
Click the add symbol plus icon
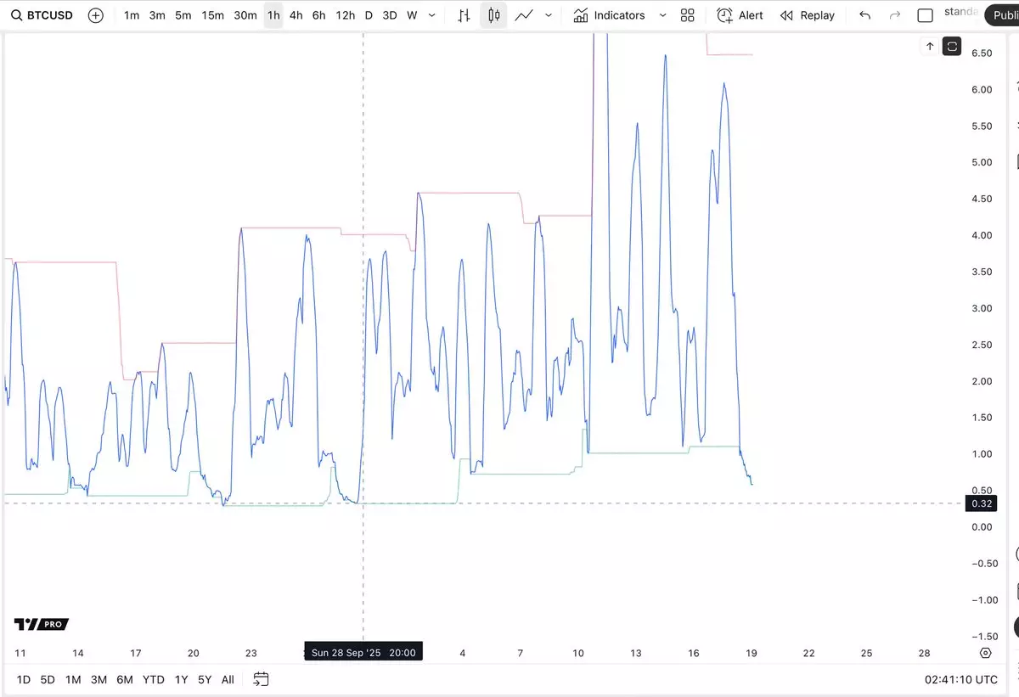(96, 15)
